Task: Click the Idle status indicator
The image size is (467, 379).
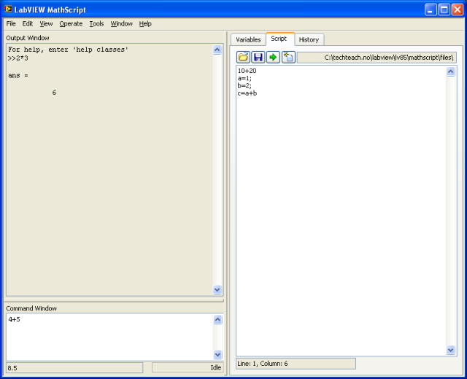Action: 188,367
